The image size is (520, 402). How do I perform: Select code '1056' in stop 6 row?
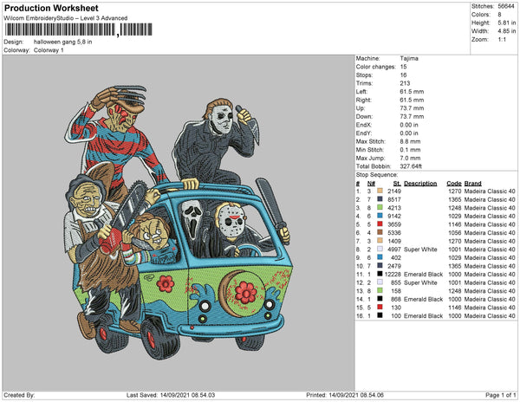pos(455,233)
